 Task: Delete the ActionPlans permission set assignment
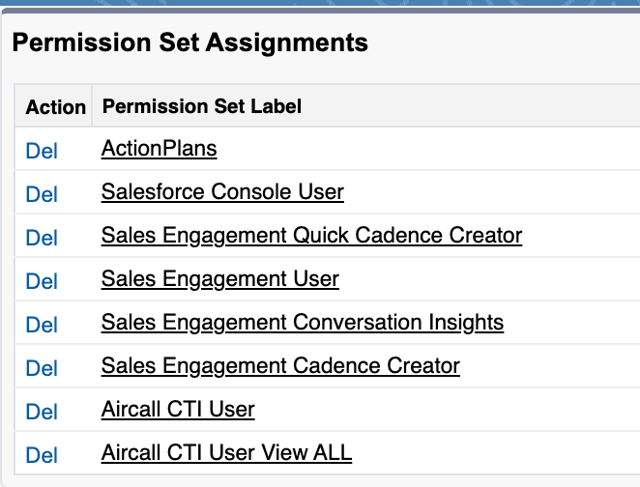(x=42, y=151)
